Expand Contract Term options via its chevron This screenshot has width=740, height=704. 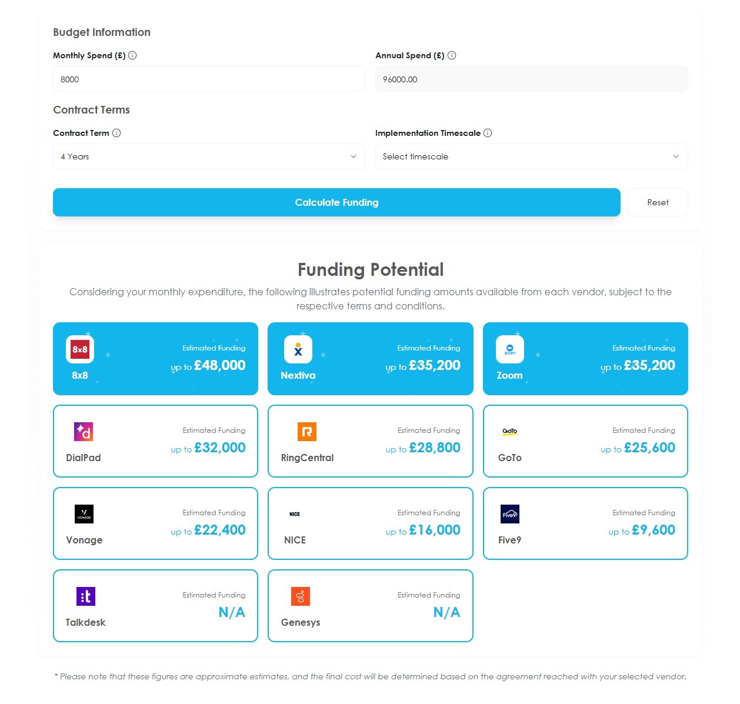pos(354,156)
